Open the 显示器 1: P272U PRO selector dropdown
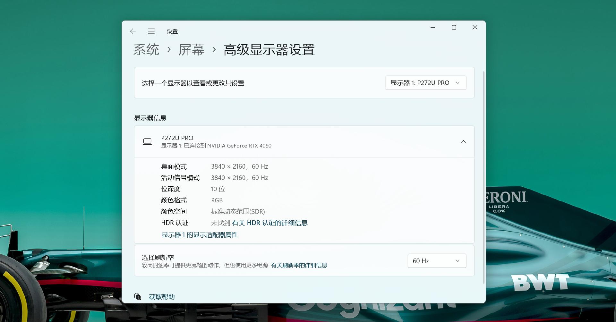616x322 pixels. pyautogui.click(x=425, y=82)
